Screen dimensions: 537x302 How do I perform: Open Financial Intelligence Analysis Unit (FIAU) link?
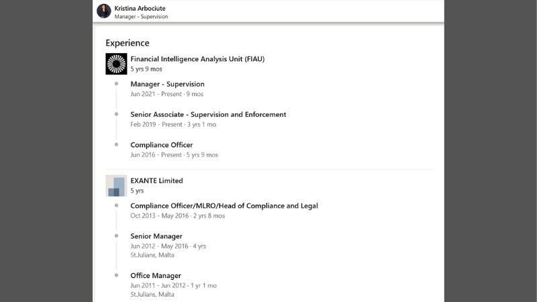(x=197, y=59)
